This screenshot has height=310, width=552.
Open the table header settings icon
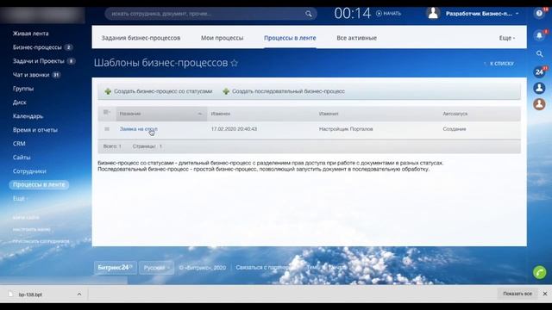(107, 113)
